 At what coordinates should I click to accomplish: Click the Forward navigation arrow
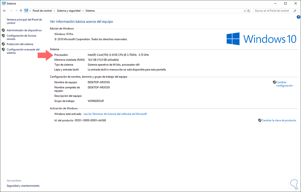pyautogui.click(x=11, y=11)
